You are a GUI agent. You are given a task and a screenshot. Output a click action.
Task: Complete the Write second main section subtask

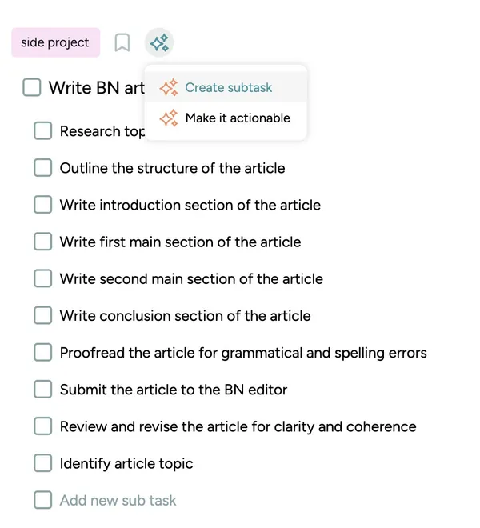pyautogui.click(x=42, y=278)
